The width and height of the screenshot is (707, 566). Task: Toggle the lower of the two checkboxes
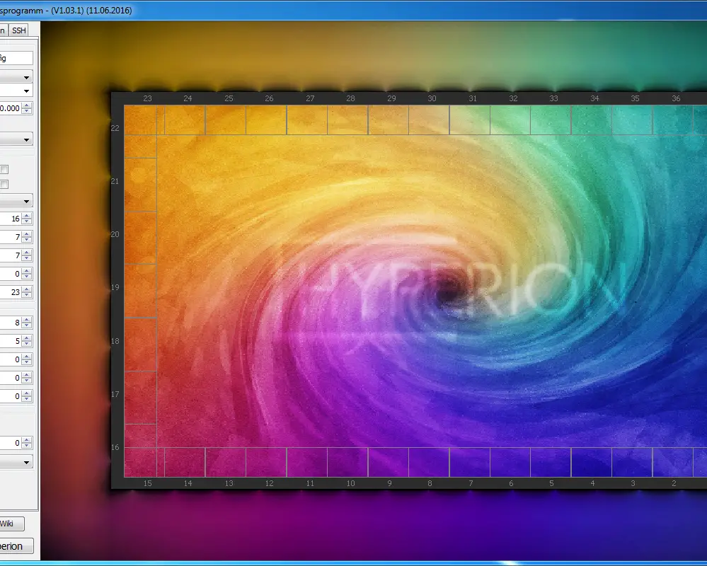(x=4, y=185)
